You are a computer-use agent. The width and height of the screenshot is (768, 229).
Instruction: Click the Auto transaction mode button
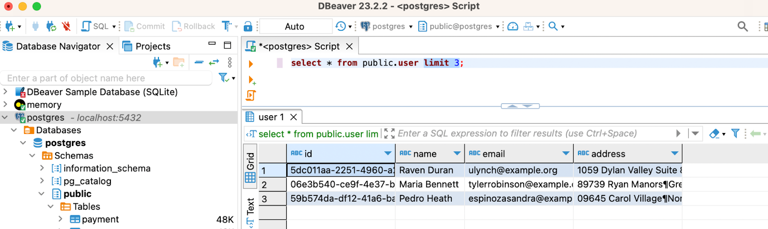pos(295,26)
